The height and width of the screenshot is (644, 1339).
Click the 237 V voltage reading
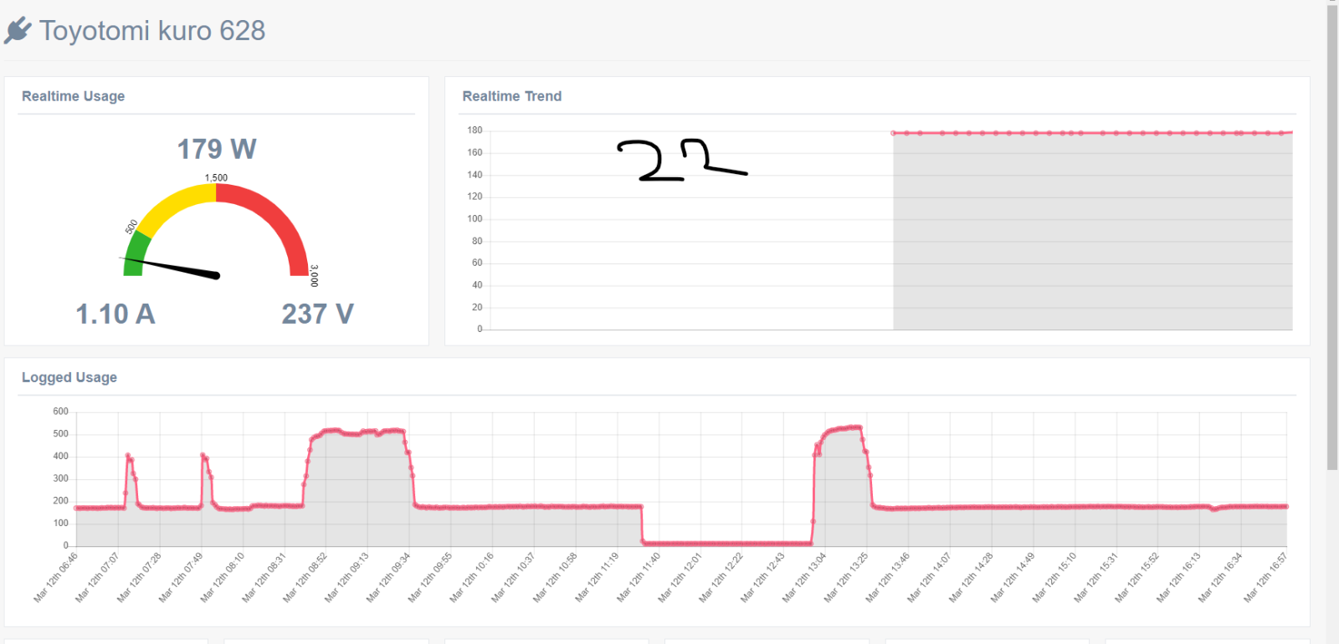(317, 314)
